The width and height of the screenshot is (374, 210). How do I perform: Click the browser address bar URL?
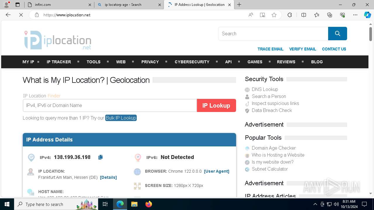[x=67, y=15]
